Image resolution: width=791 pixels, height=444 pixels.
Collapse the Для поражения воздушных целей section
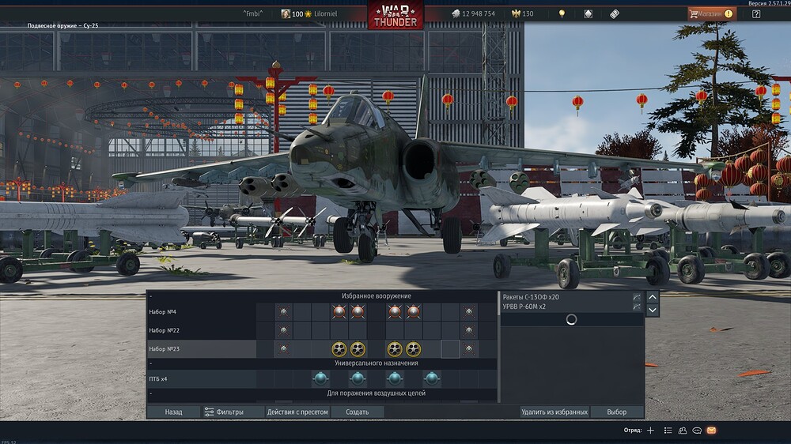150,393
